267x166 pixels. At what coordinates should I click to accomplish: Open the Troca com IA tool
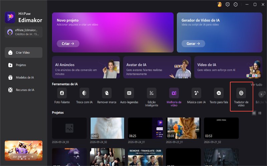pyautogui.click(x=84, y=93)
